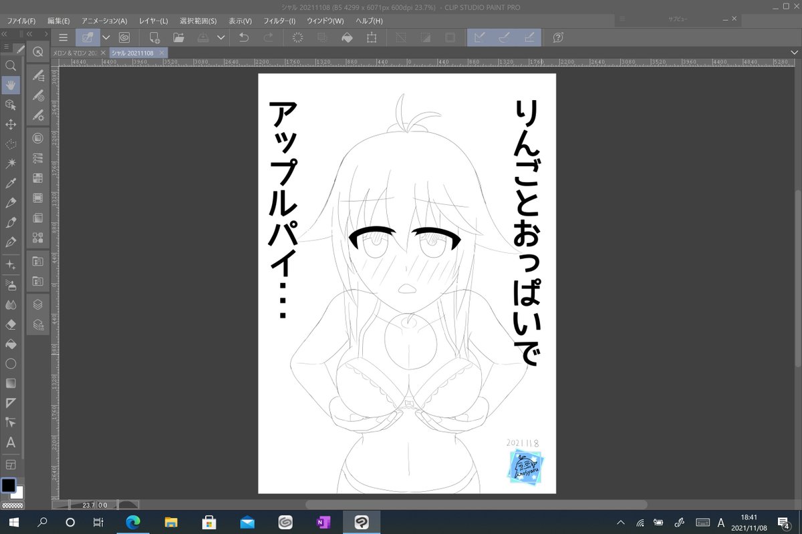Click Fill icon in the command bar
Screen dimensions: 802x534
347,38
